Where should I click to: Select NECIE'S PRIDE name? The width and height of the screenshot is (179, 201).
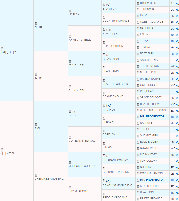(149, 72)
